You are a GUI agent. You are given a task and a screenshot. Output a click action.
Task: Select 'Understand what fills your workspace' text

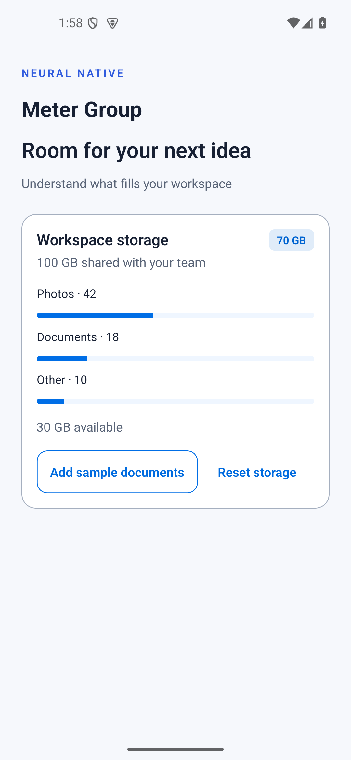tap(127, 184)
